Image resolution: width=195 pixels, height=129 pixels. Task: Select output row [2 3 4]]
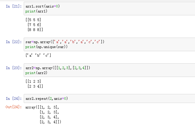[35, 86]
